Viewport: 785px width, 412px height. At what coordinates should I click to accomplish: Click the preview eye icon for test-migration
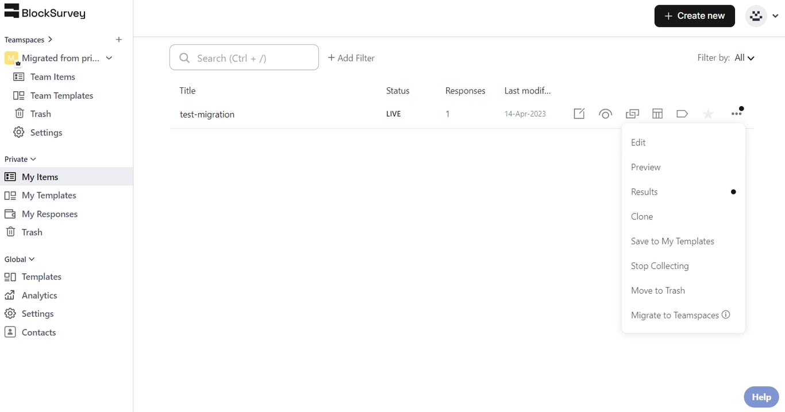(605, 114)
